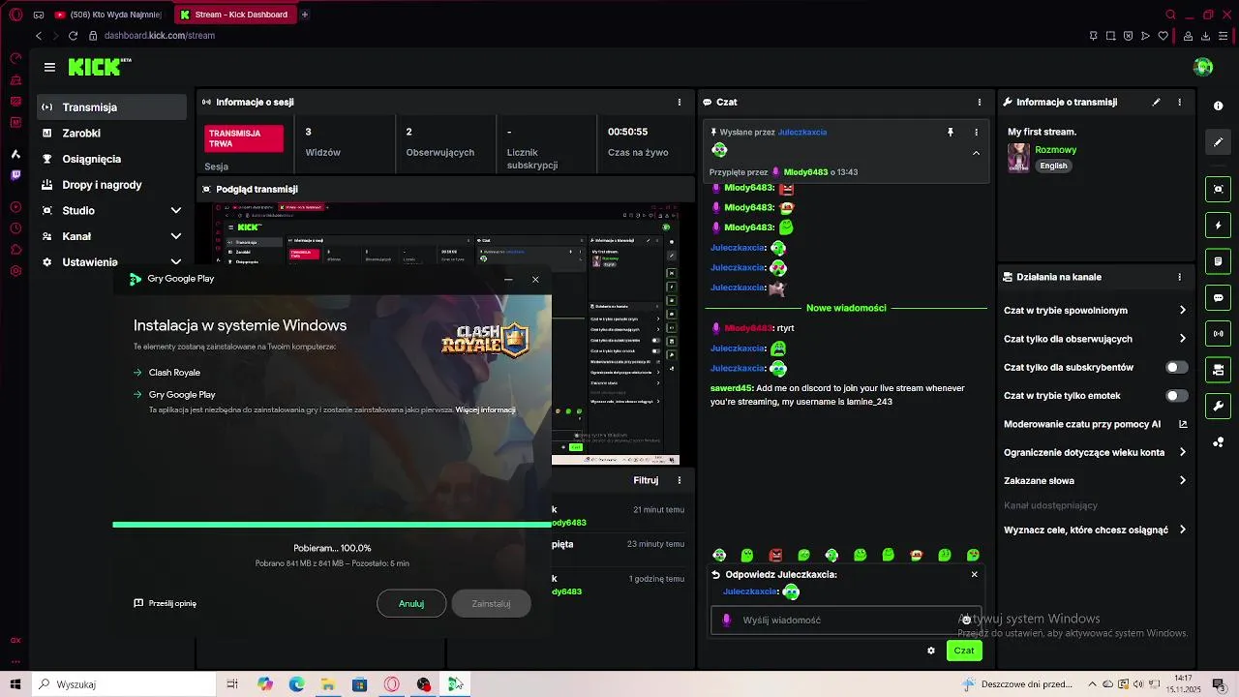This screenshot has width=1239, height=697.
Task: Click the stream preview thumbnail
Action: point(445,334)
